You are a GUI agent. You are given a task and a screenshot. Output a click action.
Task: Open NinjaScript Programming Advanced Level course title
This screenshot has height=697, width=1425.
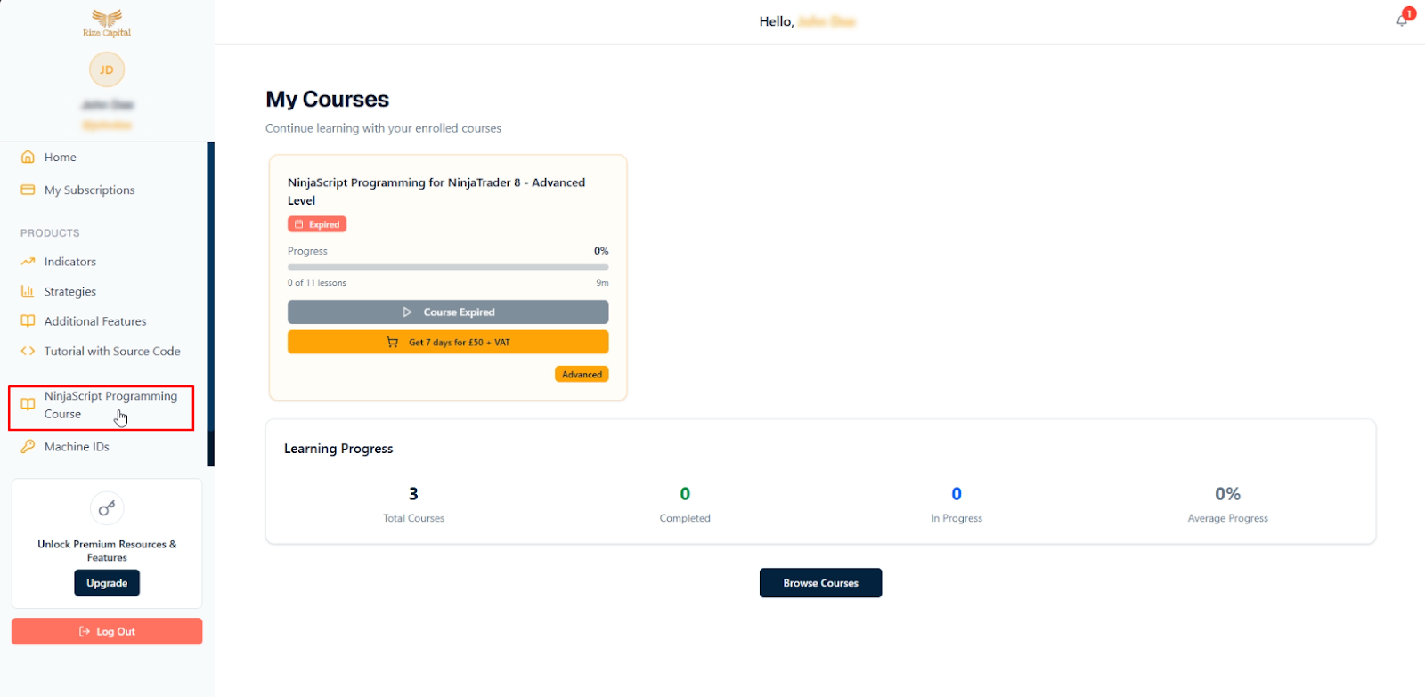click(x=436, y=191)
